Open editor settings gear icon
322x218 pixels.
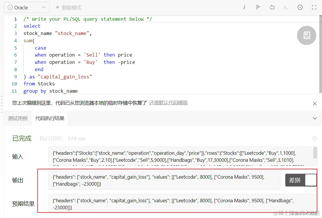point(300,7)
